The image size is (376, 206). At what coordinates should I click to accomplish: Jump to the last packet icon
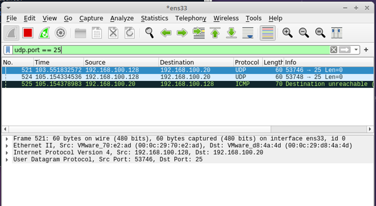point(232,33)
